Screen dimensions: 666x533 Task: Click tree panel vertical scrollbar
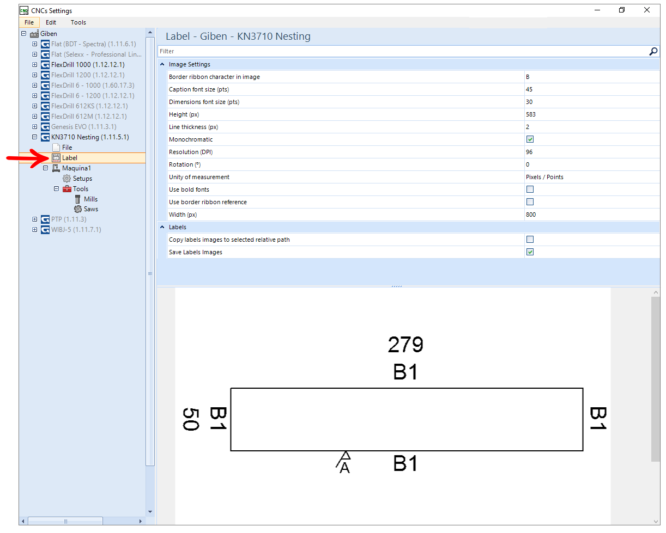[150, 250]
